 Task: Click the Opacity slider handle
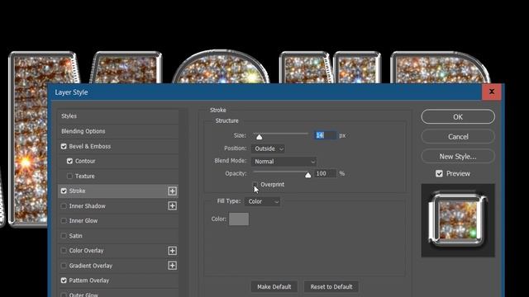307,175
